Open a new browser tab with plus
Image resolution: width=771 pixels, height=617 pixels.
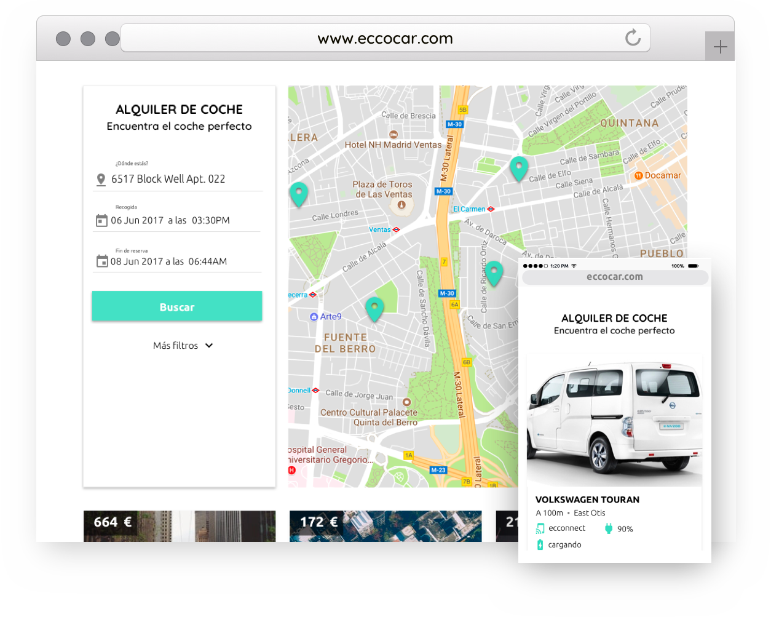click(x=720, y=47)
